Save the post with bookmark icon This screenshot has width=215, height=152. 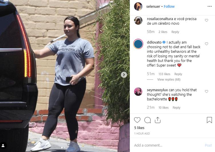click(x=209, y=120)
